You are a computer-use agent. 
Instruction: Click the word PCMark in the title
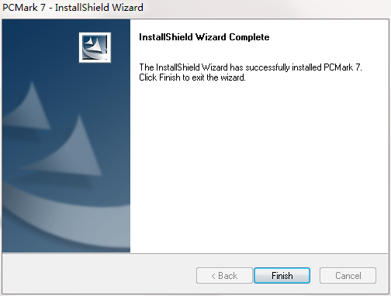pyautogui.click(x=20, y=8)
